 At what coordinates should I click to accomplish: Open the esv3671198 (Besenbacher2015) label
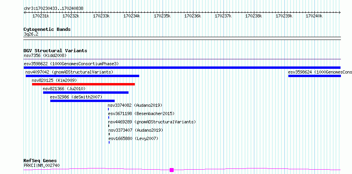pyautogui.click(x=141, y=113)
